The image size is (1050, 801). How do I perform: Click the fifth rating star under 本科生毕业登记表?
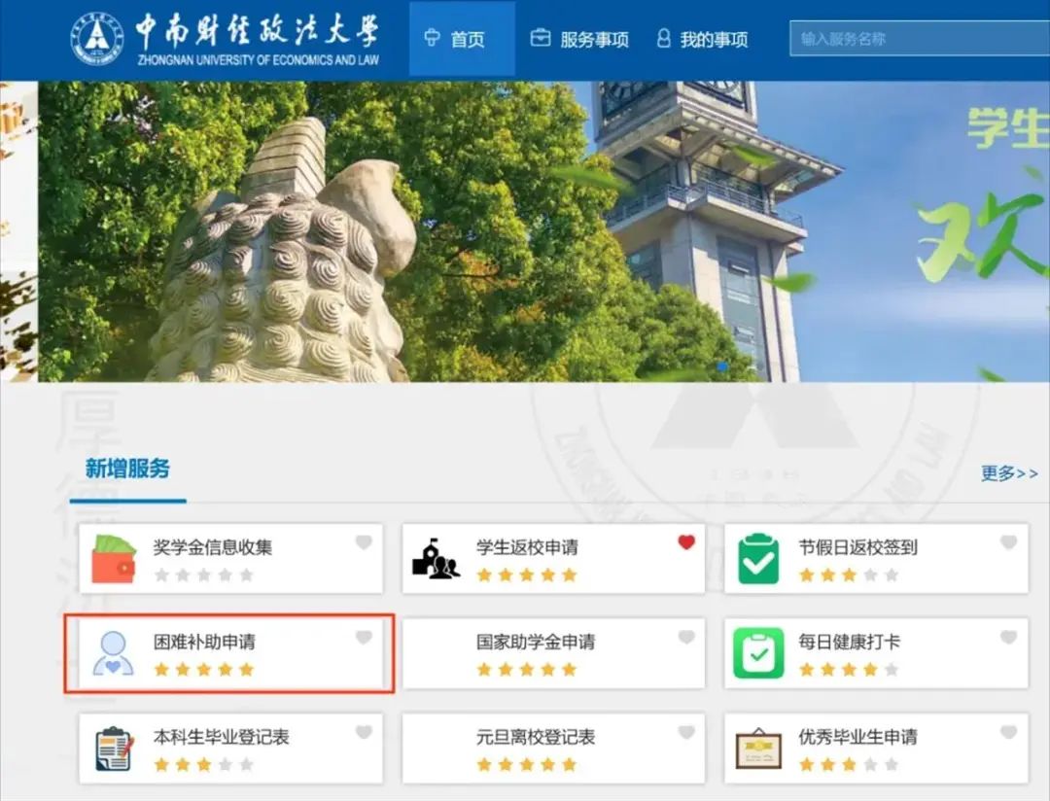247,764
